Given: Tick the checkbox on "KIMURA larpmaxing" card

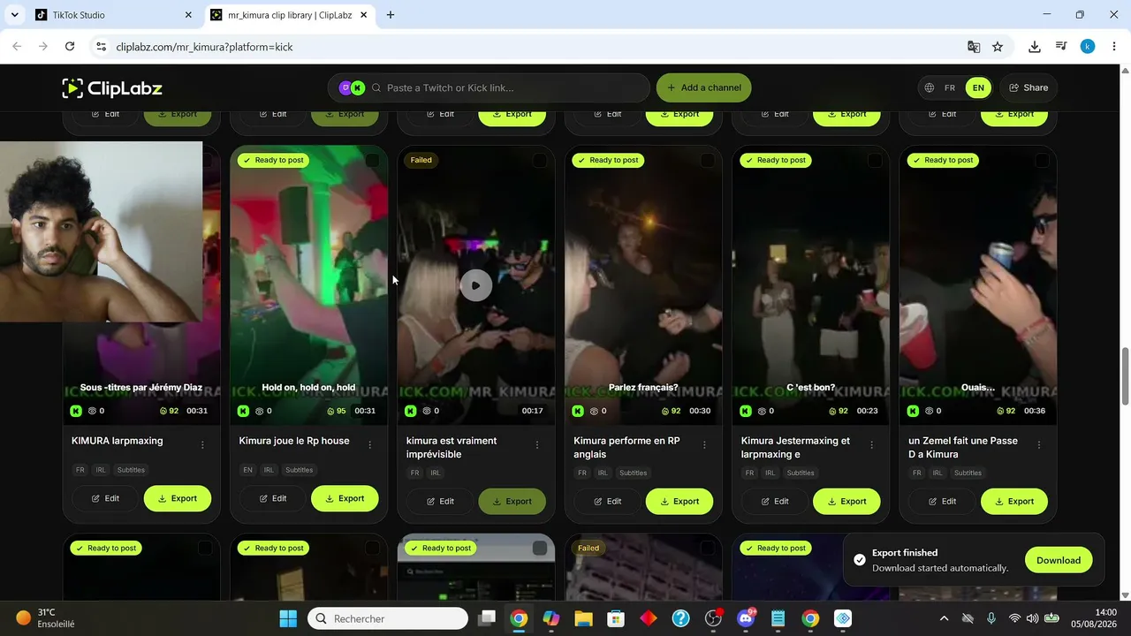Looking at the screenshot, I should click(x=206, y=160).
